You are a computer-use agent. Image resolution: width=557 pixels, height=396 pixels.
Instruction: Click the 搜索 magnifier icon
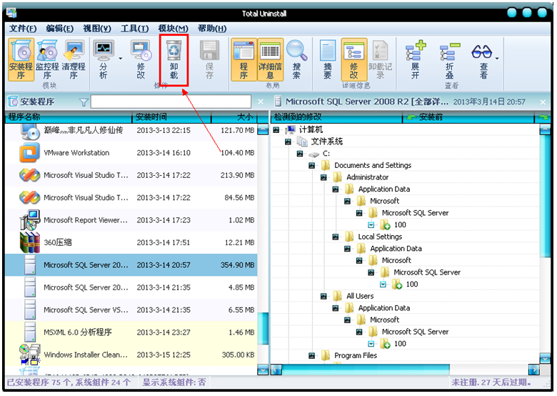(x=296, y=60)
